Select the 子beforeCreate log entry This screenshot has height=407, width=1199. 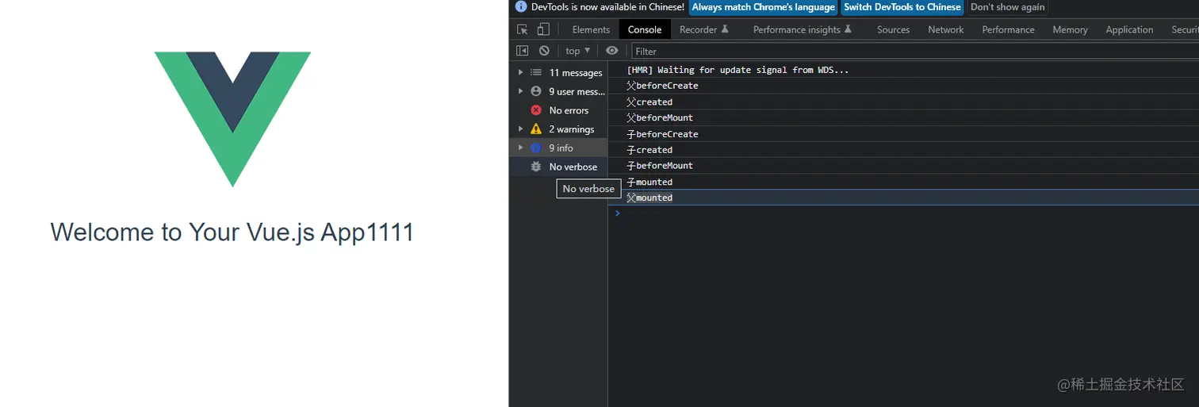pos(903,134)
